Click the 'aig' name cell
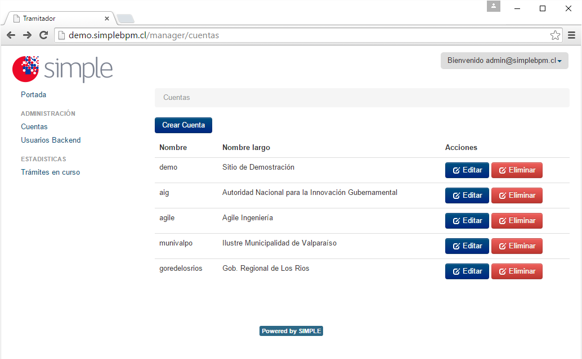Screen dimensions: 582x359 (x=164, y=193)
